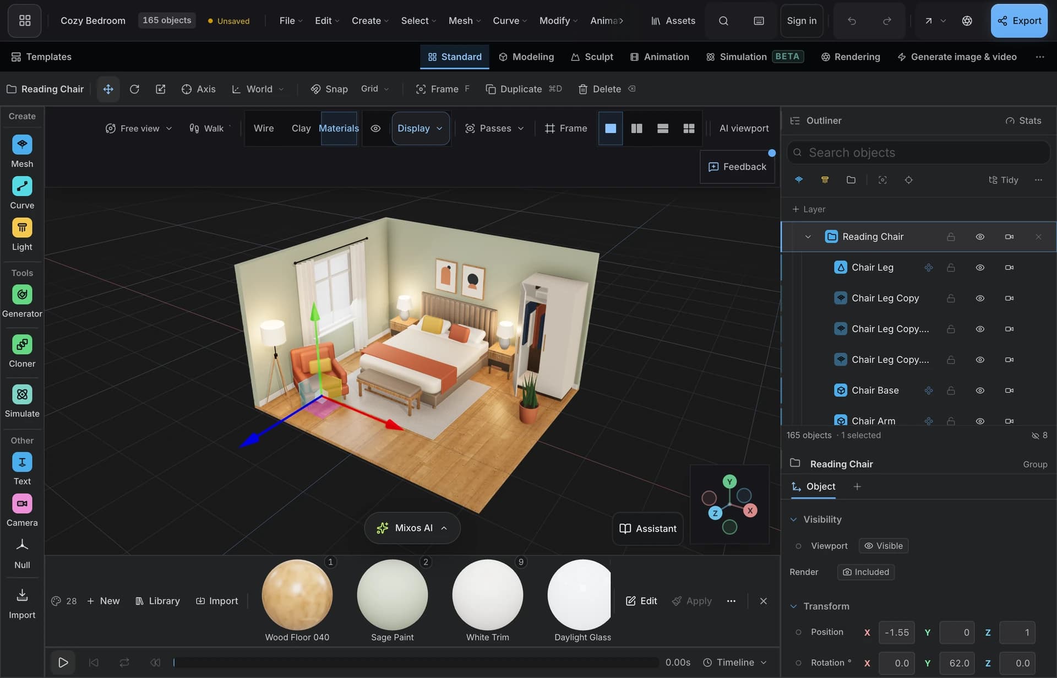Click the viewport eye overlay icon
1057x678 pixels.
point(375,128)
